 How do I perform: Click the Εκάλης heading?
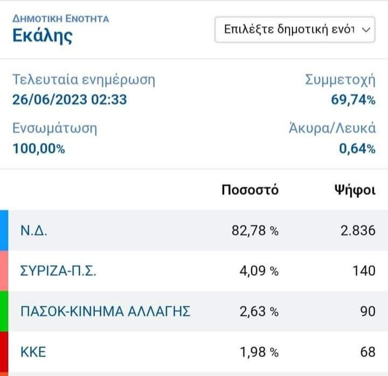pos(42,36)
